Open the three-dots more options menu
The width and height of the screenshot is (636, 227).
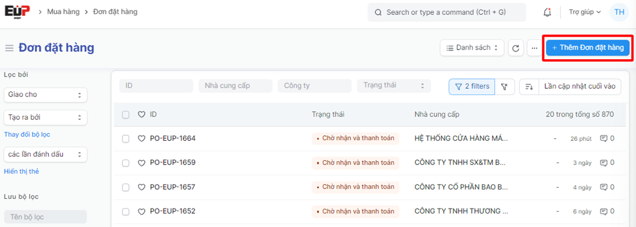pos(535,48)
